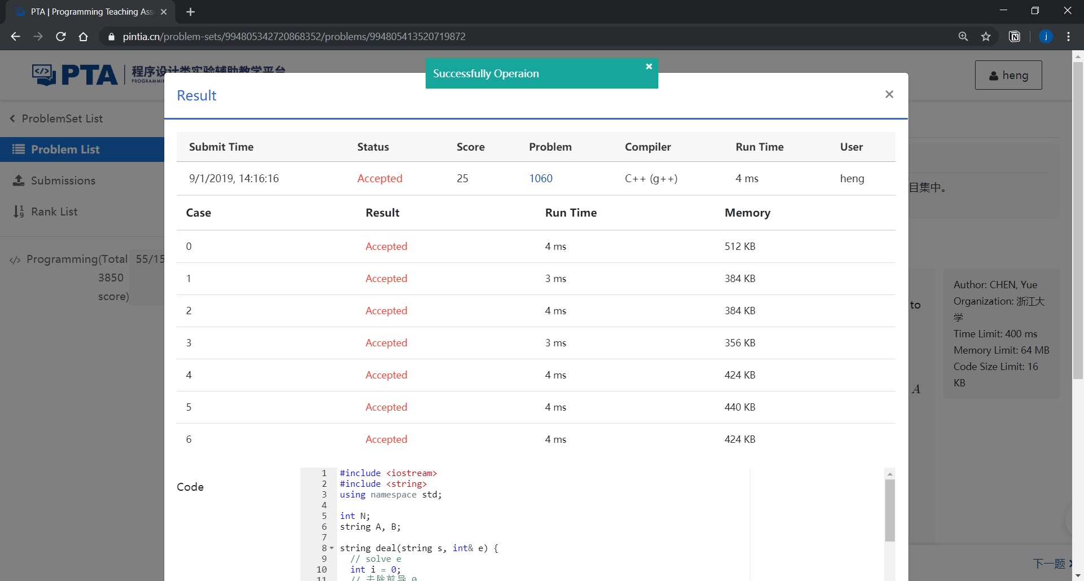Image resolution: width=1084 pixels, height=581 pixels.
Task: Click Accepted result for case 3
Action: 386,343
